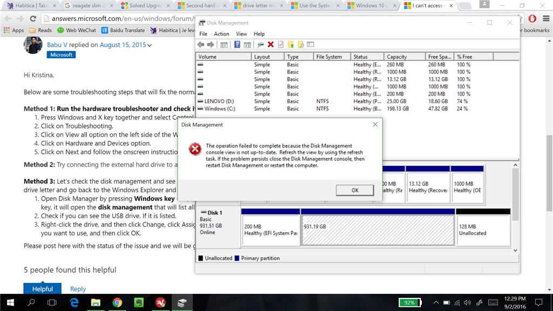Open File Explorer from the taskbar

click(x=96, y=302)
